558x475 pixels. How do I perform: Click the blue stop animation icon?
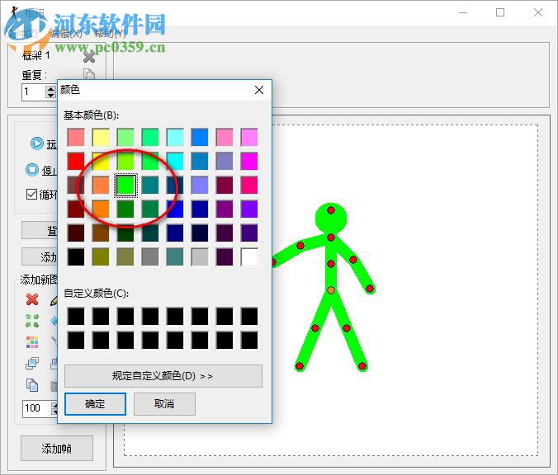point(32,170)
